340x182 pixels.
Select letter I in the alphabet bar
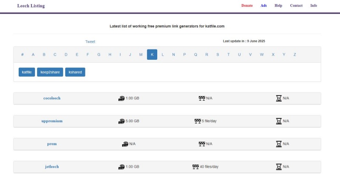tap(120, 55)
